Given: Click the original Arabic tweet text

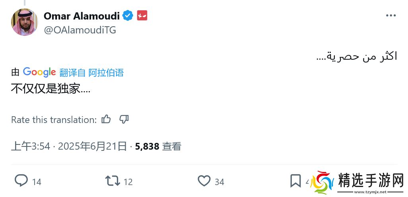Looking at the screenshot, I should [356, 56].
